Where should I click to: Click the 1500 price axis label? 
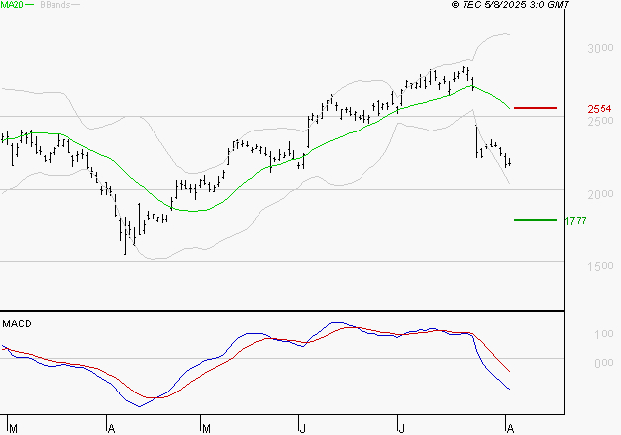tap(600, 266)
